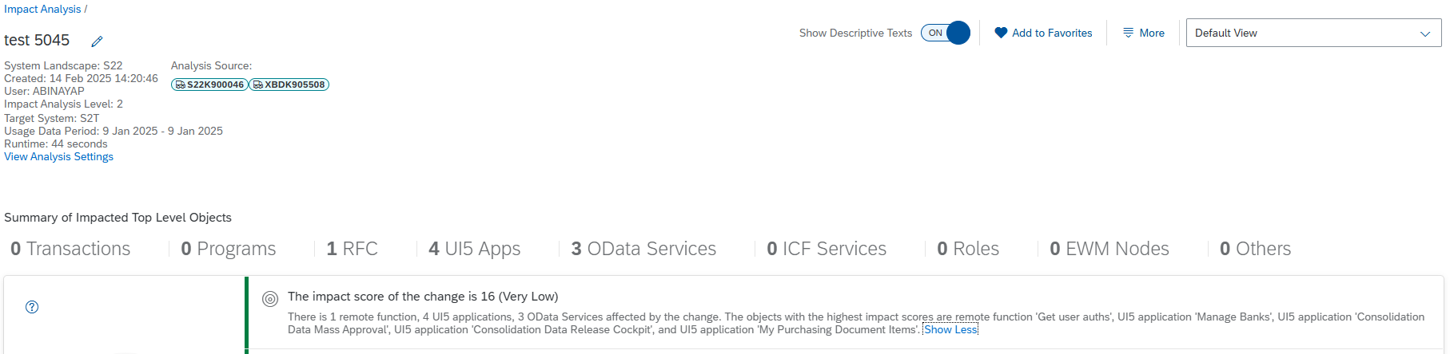Click the impact score target icon

pos(270,299)
